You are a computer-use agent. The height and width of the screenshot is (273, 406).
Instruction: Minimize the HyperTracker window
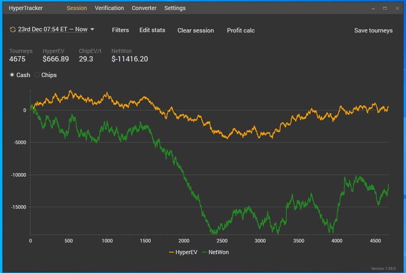coord(374,8)
